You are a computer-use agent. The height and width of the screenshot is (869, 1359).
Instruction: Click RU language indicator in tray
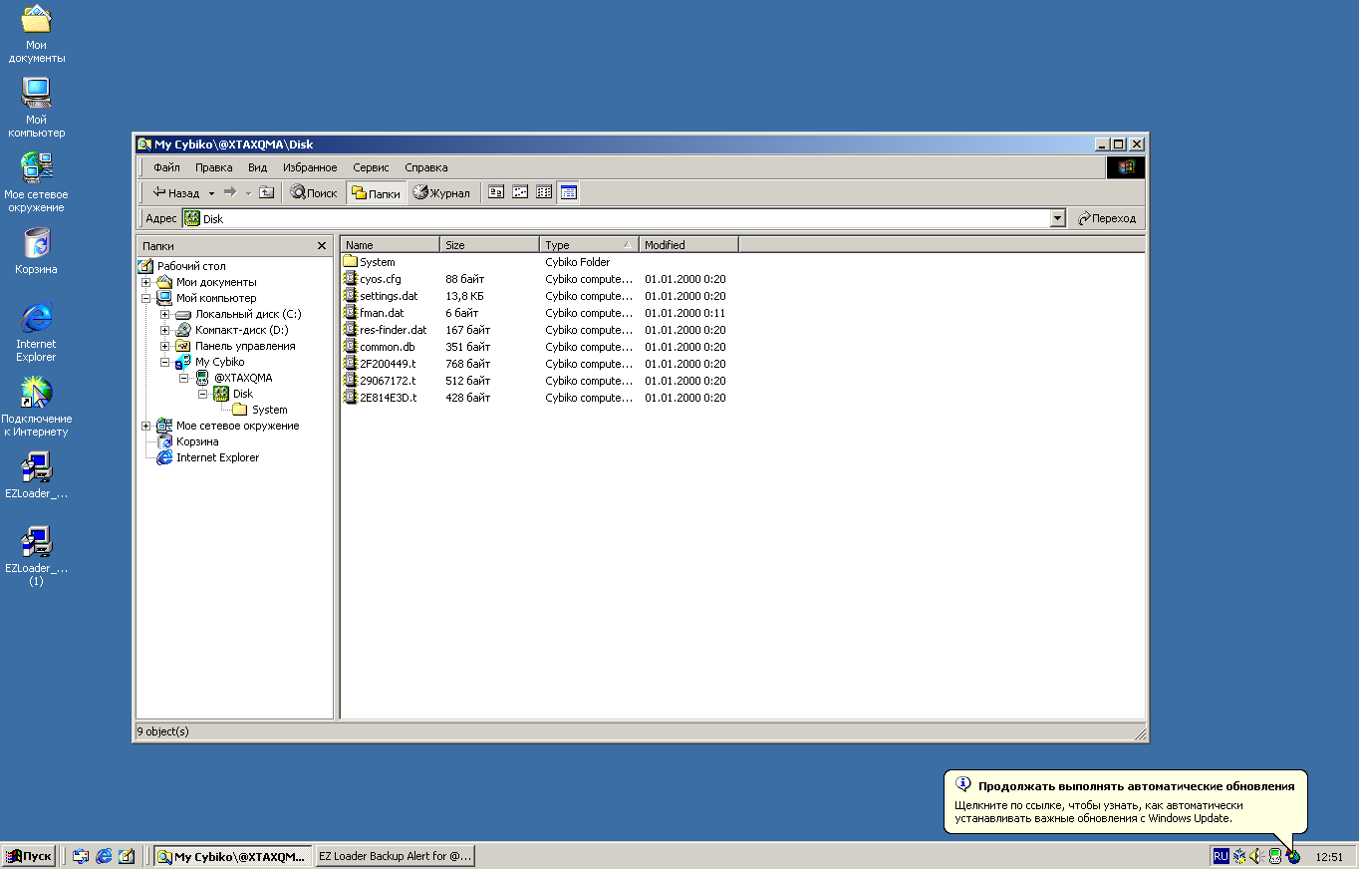point(1221,856)
